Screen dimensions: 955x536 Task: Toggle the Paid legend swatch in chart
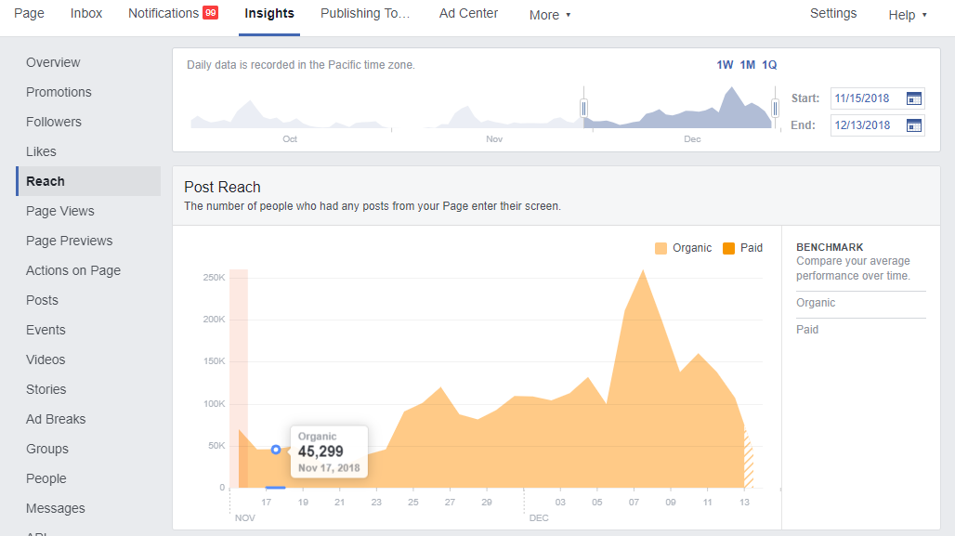728,248
